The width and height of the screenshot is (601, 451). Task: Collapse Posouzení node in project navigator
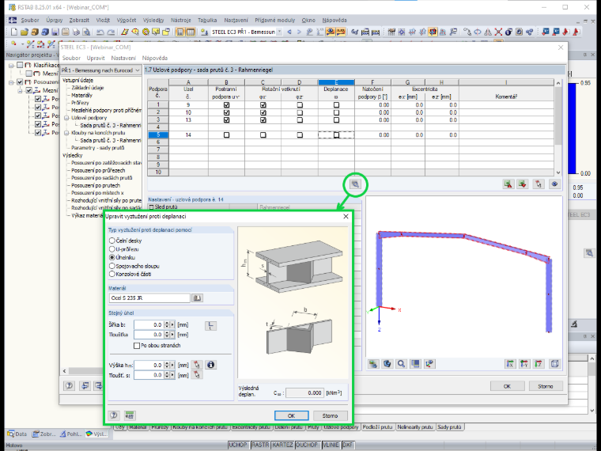tap(12, 82)
